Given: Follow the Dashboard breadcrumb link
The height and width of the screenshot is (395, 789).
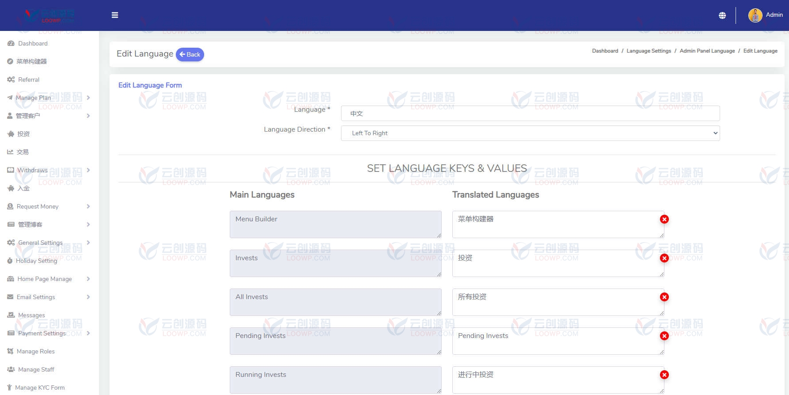Looking at the screenshot, I should pos(605,51).
